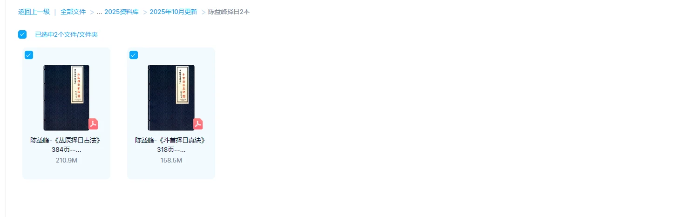Click the 210.9M file size label
The width and height of the screenshot is (686, 217).
67,160
